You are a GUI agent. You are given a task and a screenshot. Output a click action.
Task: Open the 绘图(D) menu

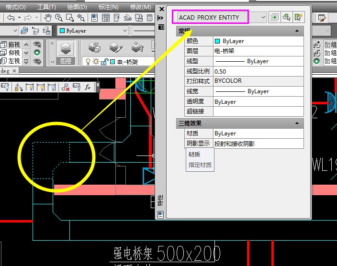coord(77,7)
